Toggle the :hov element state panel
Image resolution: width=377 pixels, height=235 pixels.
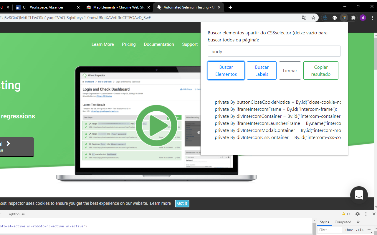(x=349, y=230)
